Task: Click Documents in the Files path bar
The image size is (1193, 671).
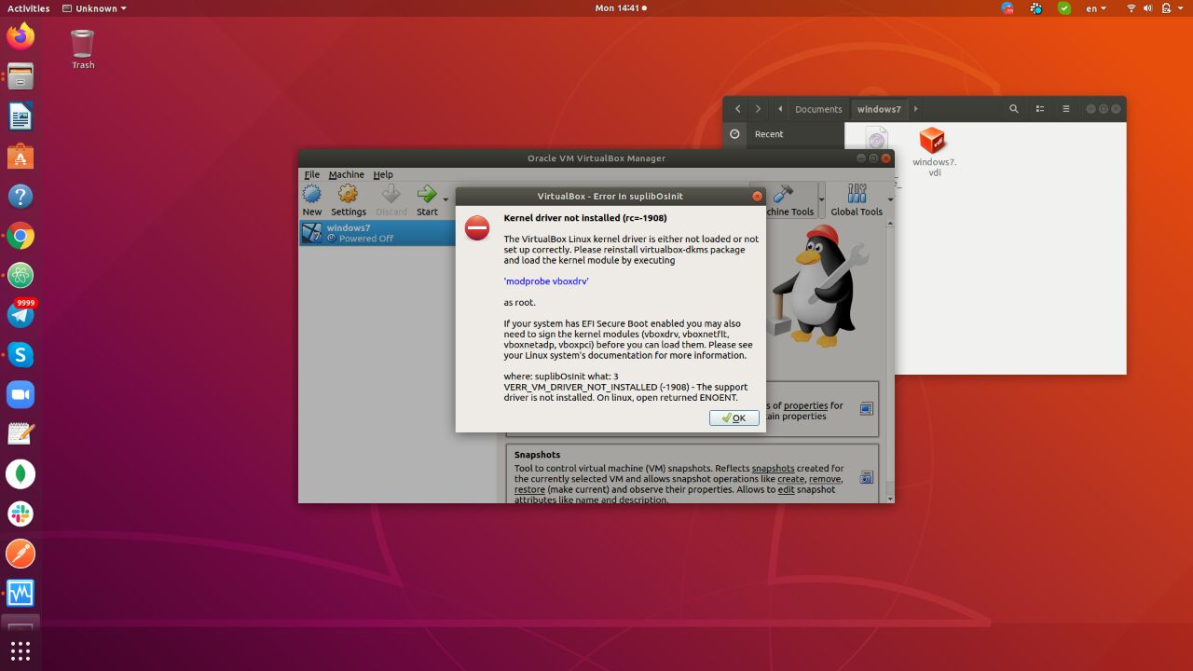Action: pyautogui.click(x=818, y=109)
